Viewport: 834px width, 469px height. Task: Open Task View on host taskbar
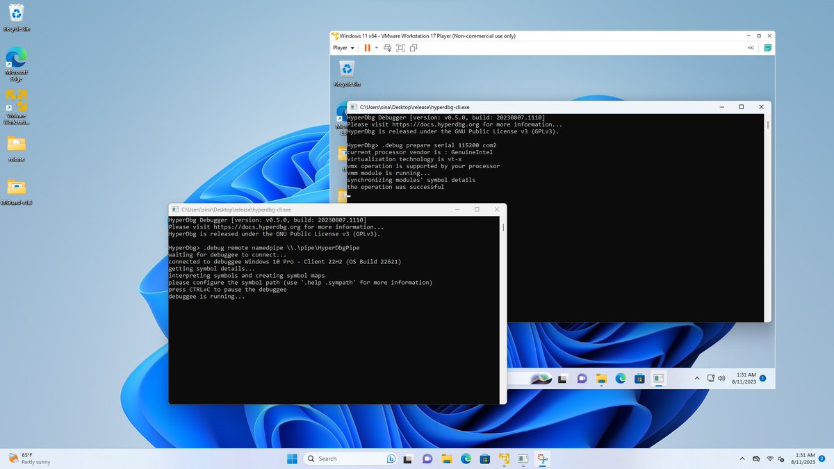[409, 459]
